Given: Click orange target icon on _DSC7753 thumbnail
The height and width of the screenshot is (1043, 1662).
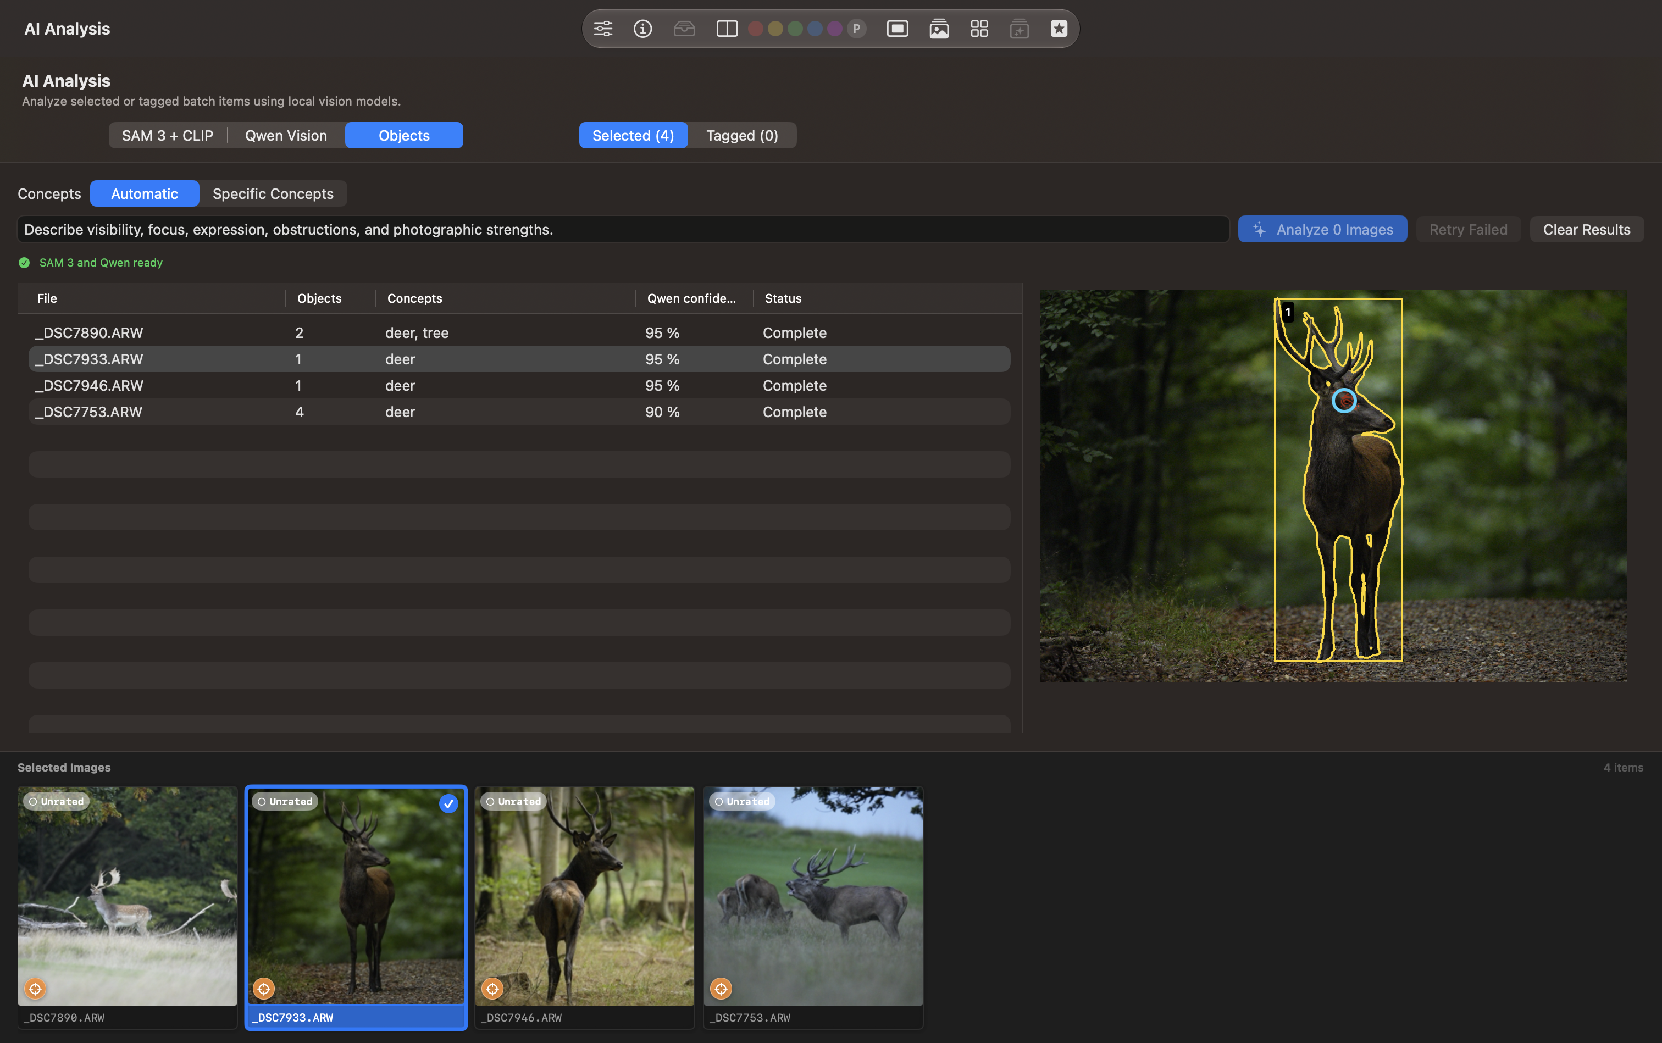Looking at the screenshot, I should (721, 989).
